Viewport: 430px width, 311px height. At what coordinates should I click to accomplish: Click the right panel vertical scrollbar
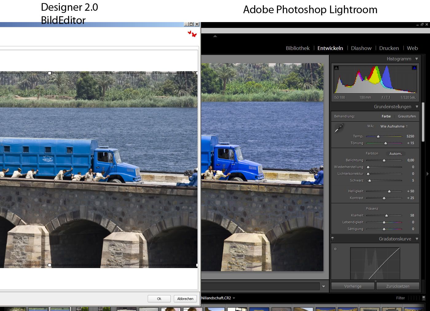click(x=423, y=122)
